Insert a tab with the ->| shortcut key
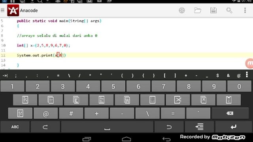Image resolution: width=253 pixels, height=142 pixels. coord(5,75)
